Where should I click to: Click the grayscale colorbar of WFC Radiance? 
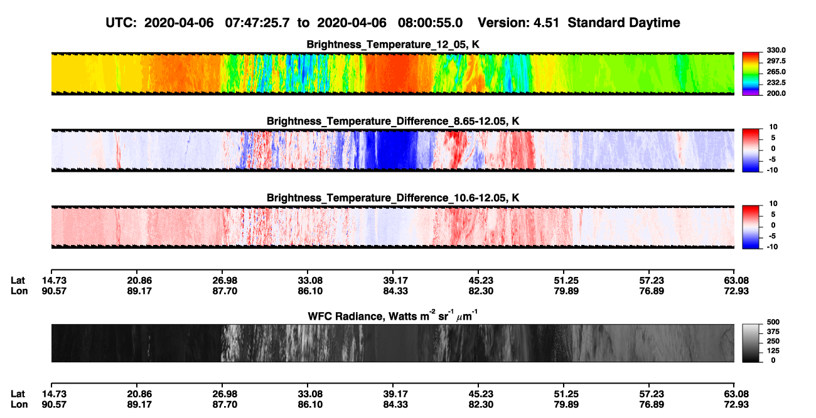pos(751,343)
